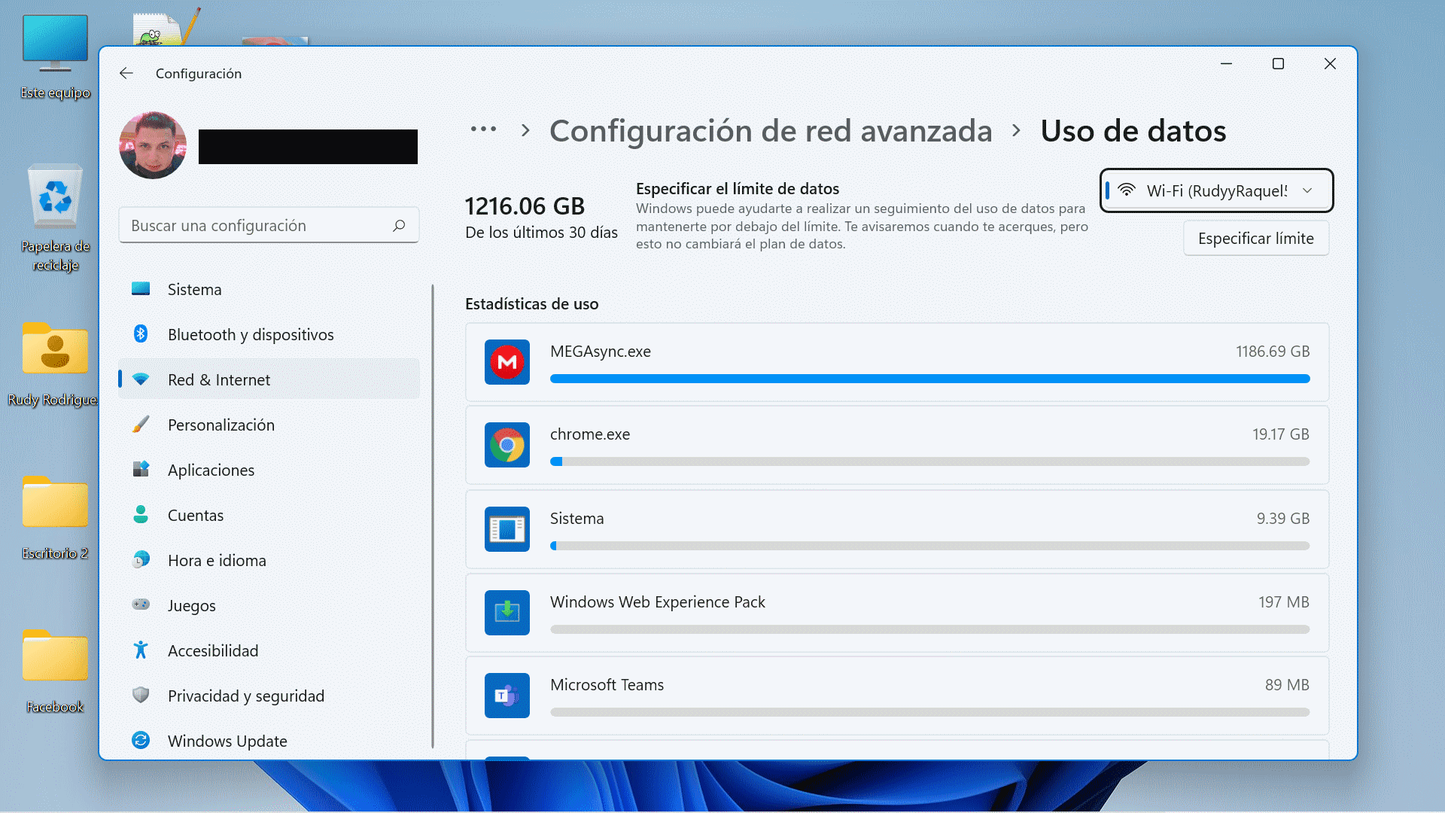1445x813 pixels.
Task: Select Escritorio 2 desktop folder
Action: [x=55, y=518]
